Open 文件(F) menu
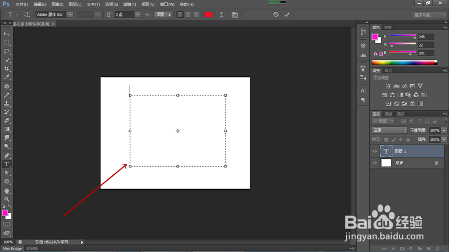 (22, 4)
